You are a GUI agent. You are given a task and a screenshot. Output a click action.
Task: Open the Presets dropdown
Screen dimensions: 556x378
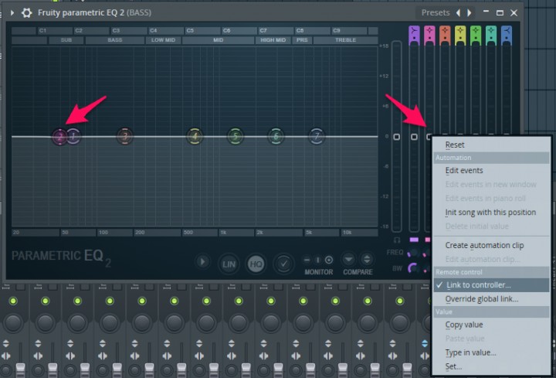[x=436, y=13]
